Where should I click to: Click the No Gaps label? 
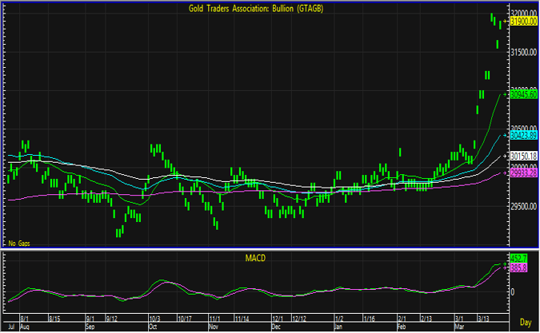(19, 241)
